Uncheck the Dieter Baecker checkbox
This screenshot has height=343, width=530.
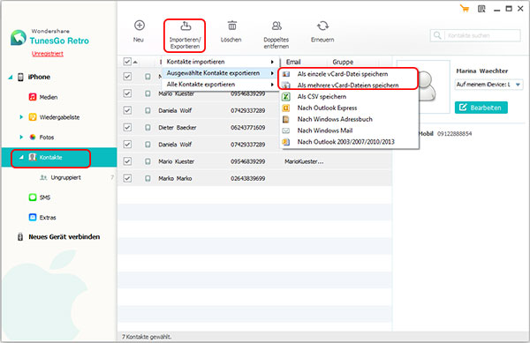point(127,128)
